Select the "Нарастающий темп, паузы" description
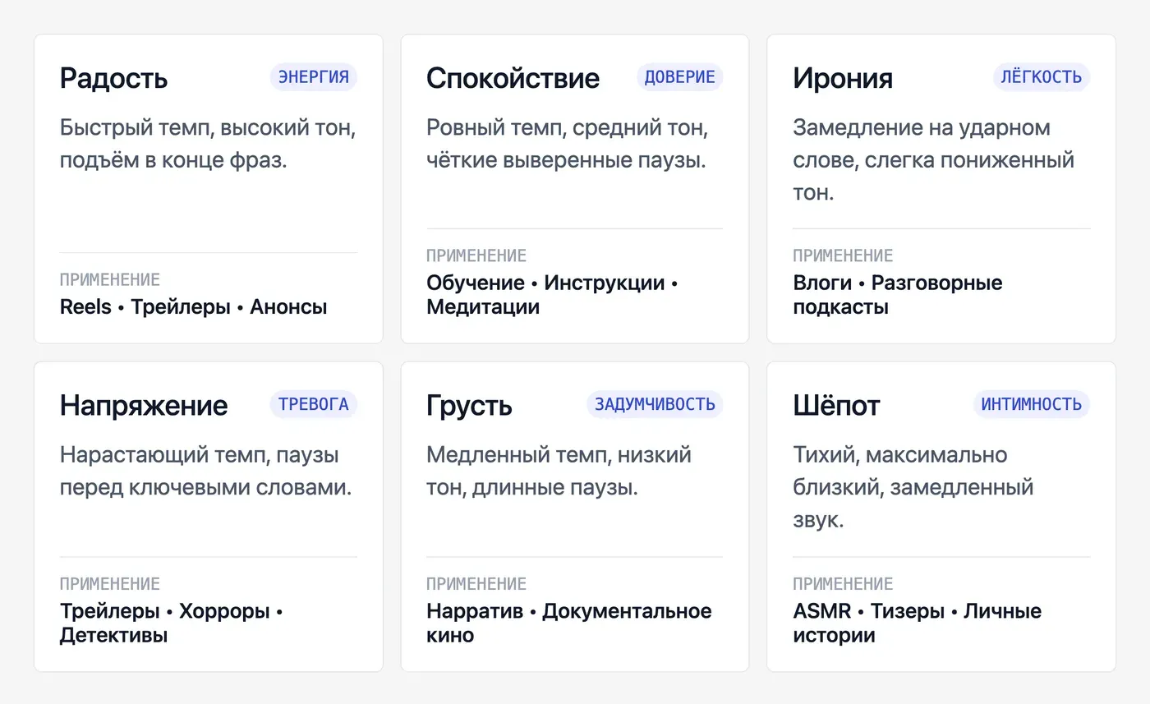This screenshot has height=704, width=1150. (205, 471)
